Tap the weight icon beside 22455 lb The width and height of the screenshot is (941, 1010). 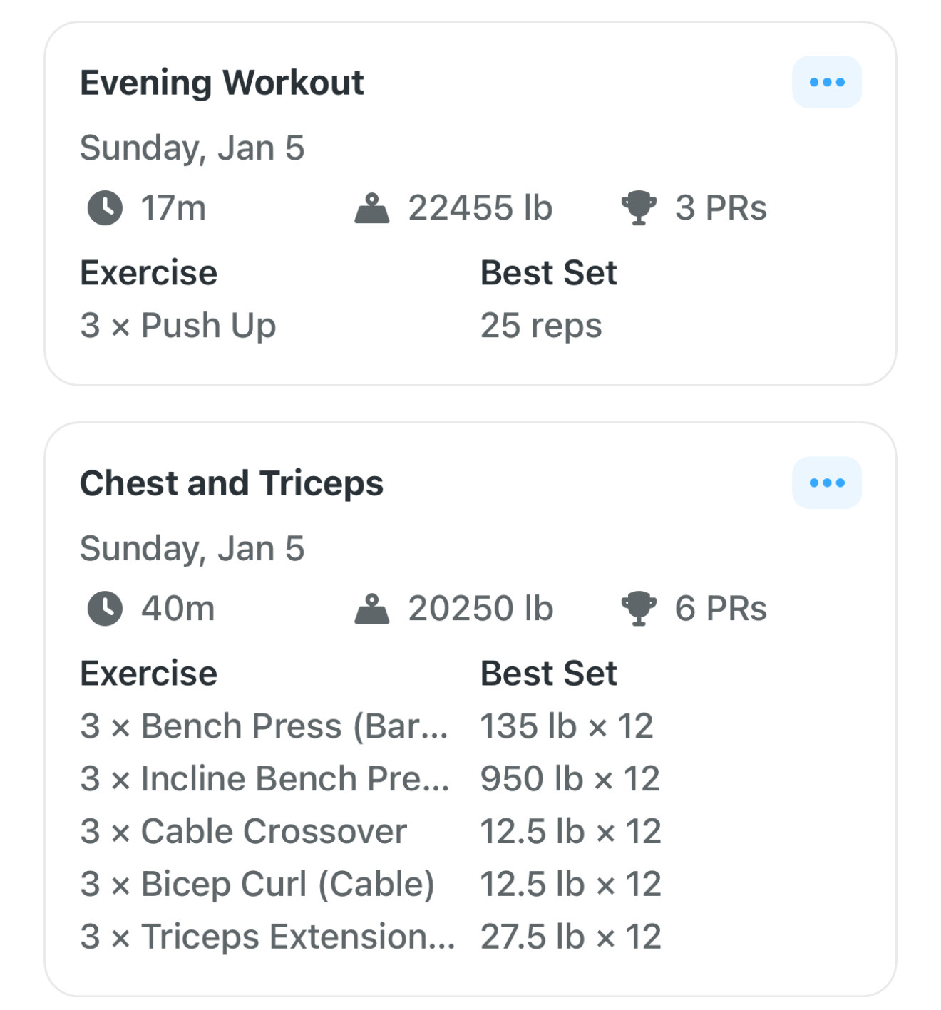(x=372, y=208)
